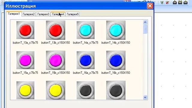The height and width of the screenshot is (108, 192).
Task: Click the label buttonT_16b_c150X150
Action: (116, 73)
